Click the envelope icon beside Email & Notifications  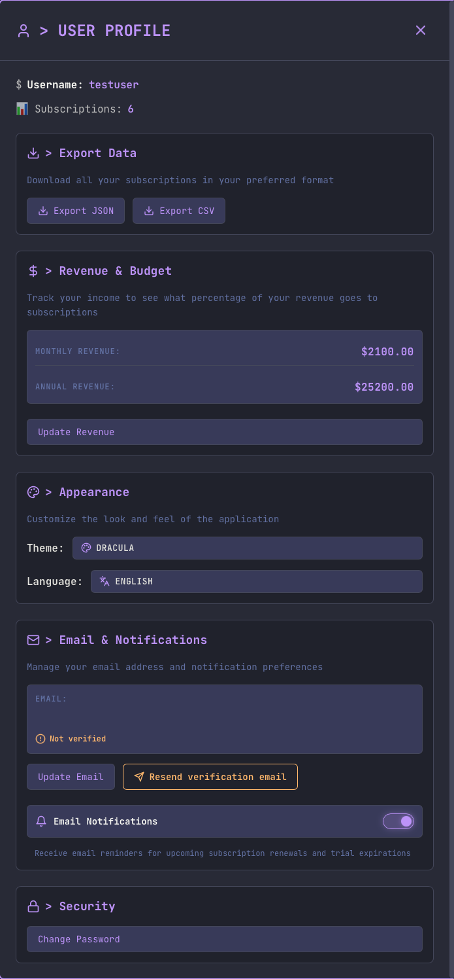point(33,639)
